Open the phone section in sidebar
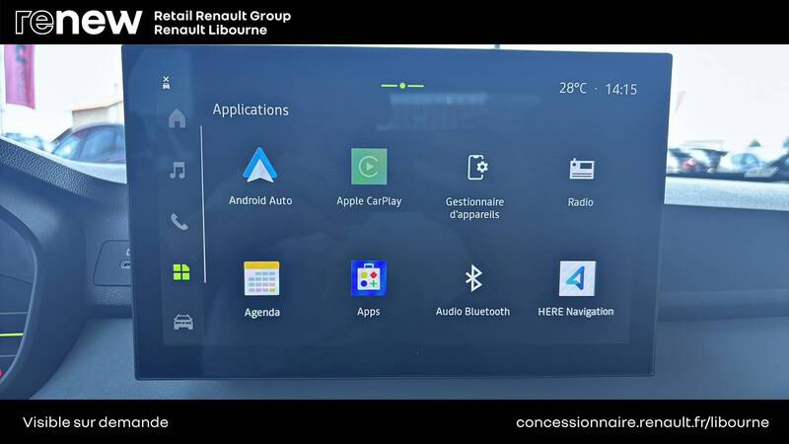 tap(179, 221)
